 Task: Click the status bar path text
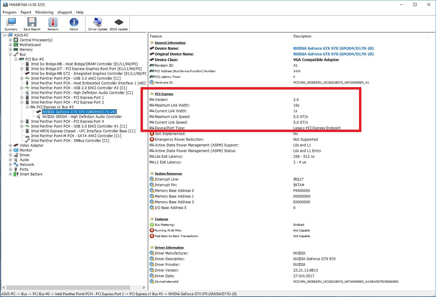coord(119,294)
